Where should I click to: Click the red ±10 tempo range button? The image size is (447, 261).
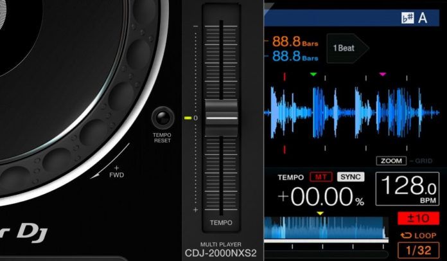pos(419,218)
